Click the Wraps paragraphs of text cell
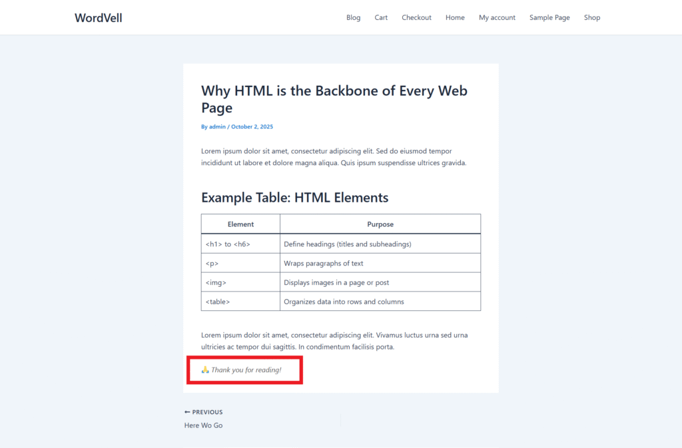The height and width of the screenshot is (448, 682). point(324,264)
